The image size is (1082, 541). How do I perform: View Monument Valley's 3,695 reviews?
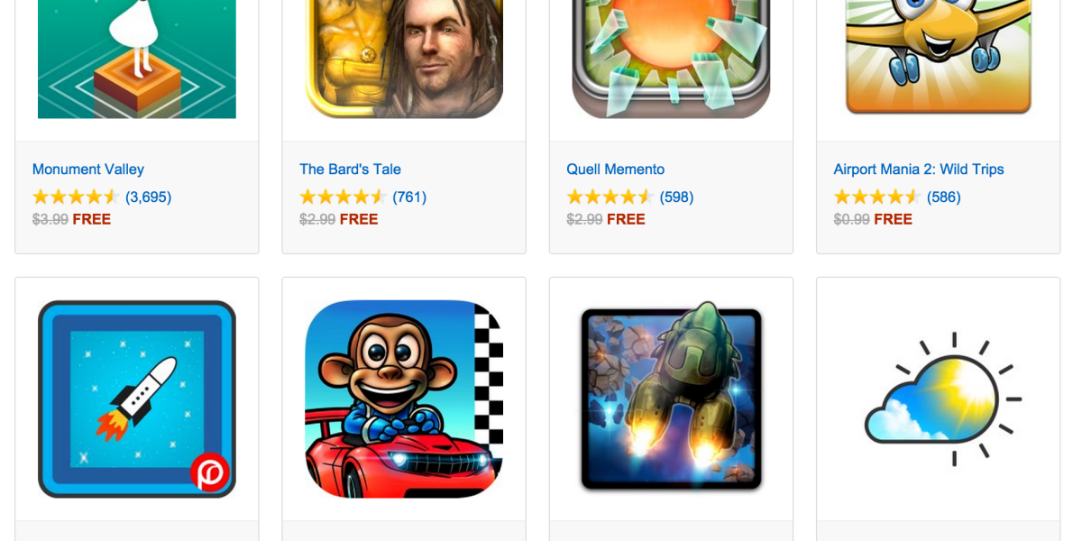coord(148,197)
